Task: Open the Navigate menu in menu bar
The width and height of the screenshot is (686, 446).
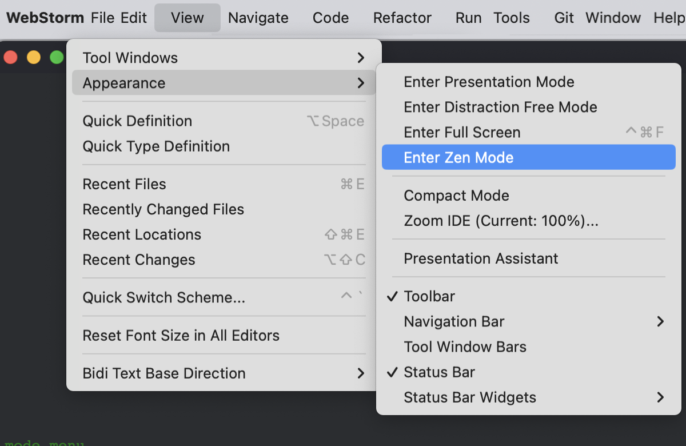Action: pos(258,18)
